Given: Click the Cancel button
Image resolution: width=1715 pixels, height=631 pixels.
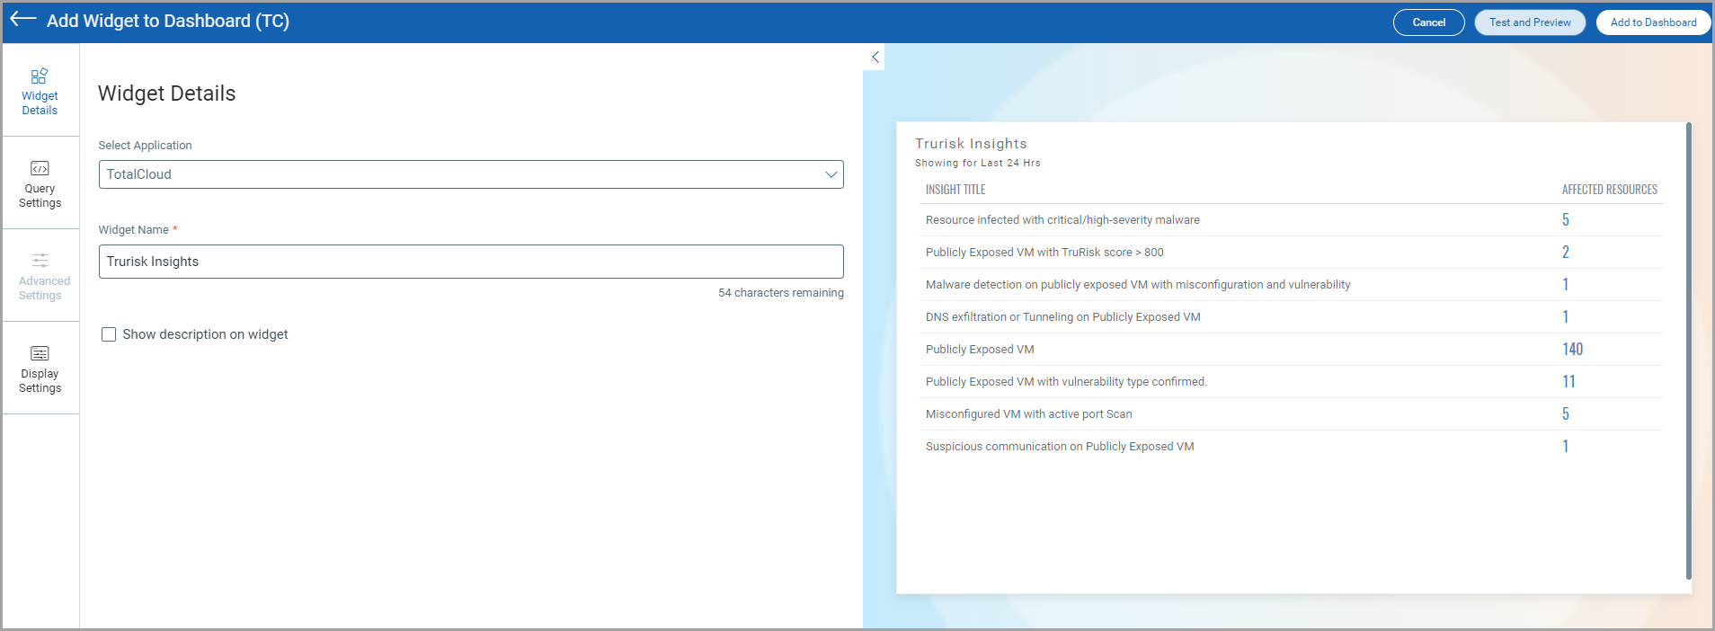Looking at the screenshot, I should click(x=1428, y=22).
